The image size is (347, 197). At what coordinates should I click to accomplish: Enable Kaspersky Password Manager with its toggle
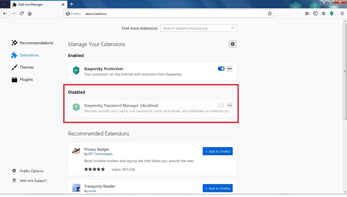pos(221,105)
